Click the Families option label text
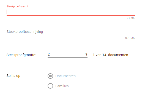Screen dimensions: 145x102 (x=62, y=86)
